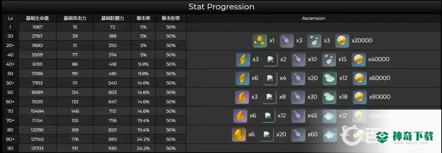
Task: Click the broken image icon x2
Action: point(270,59)
